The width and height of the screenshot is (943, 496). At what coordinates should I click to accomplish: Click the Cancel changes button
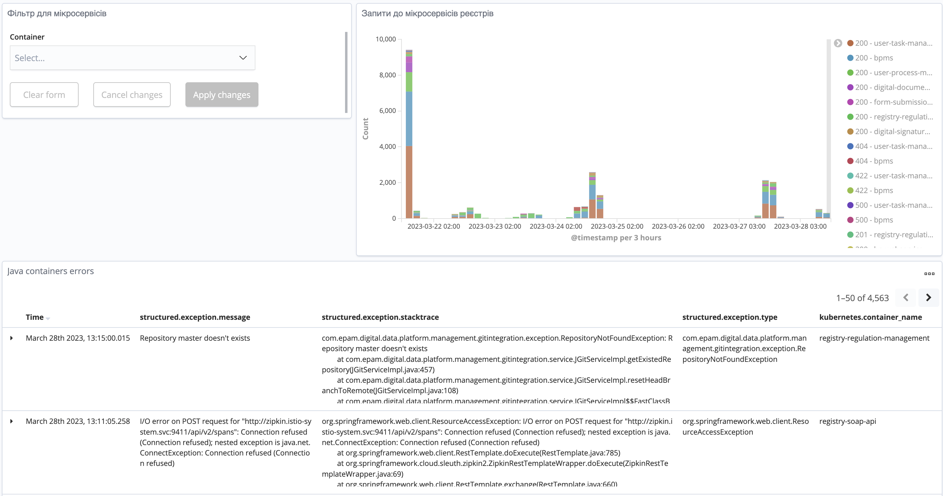tap(132, 95)
